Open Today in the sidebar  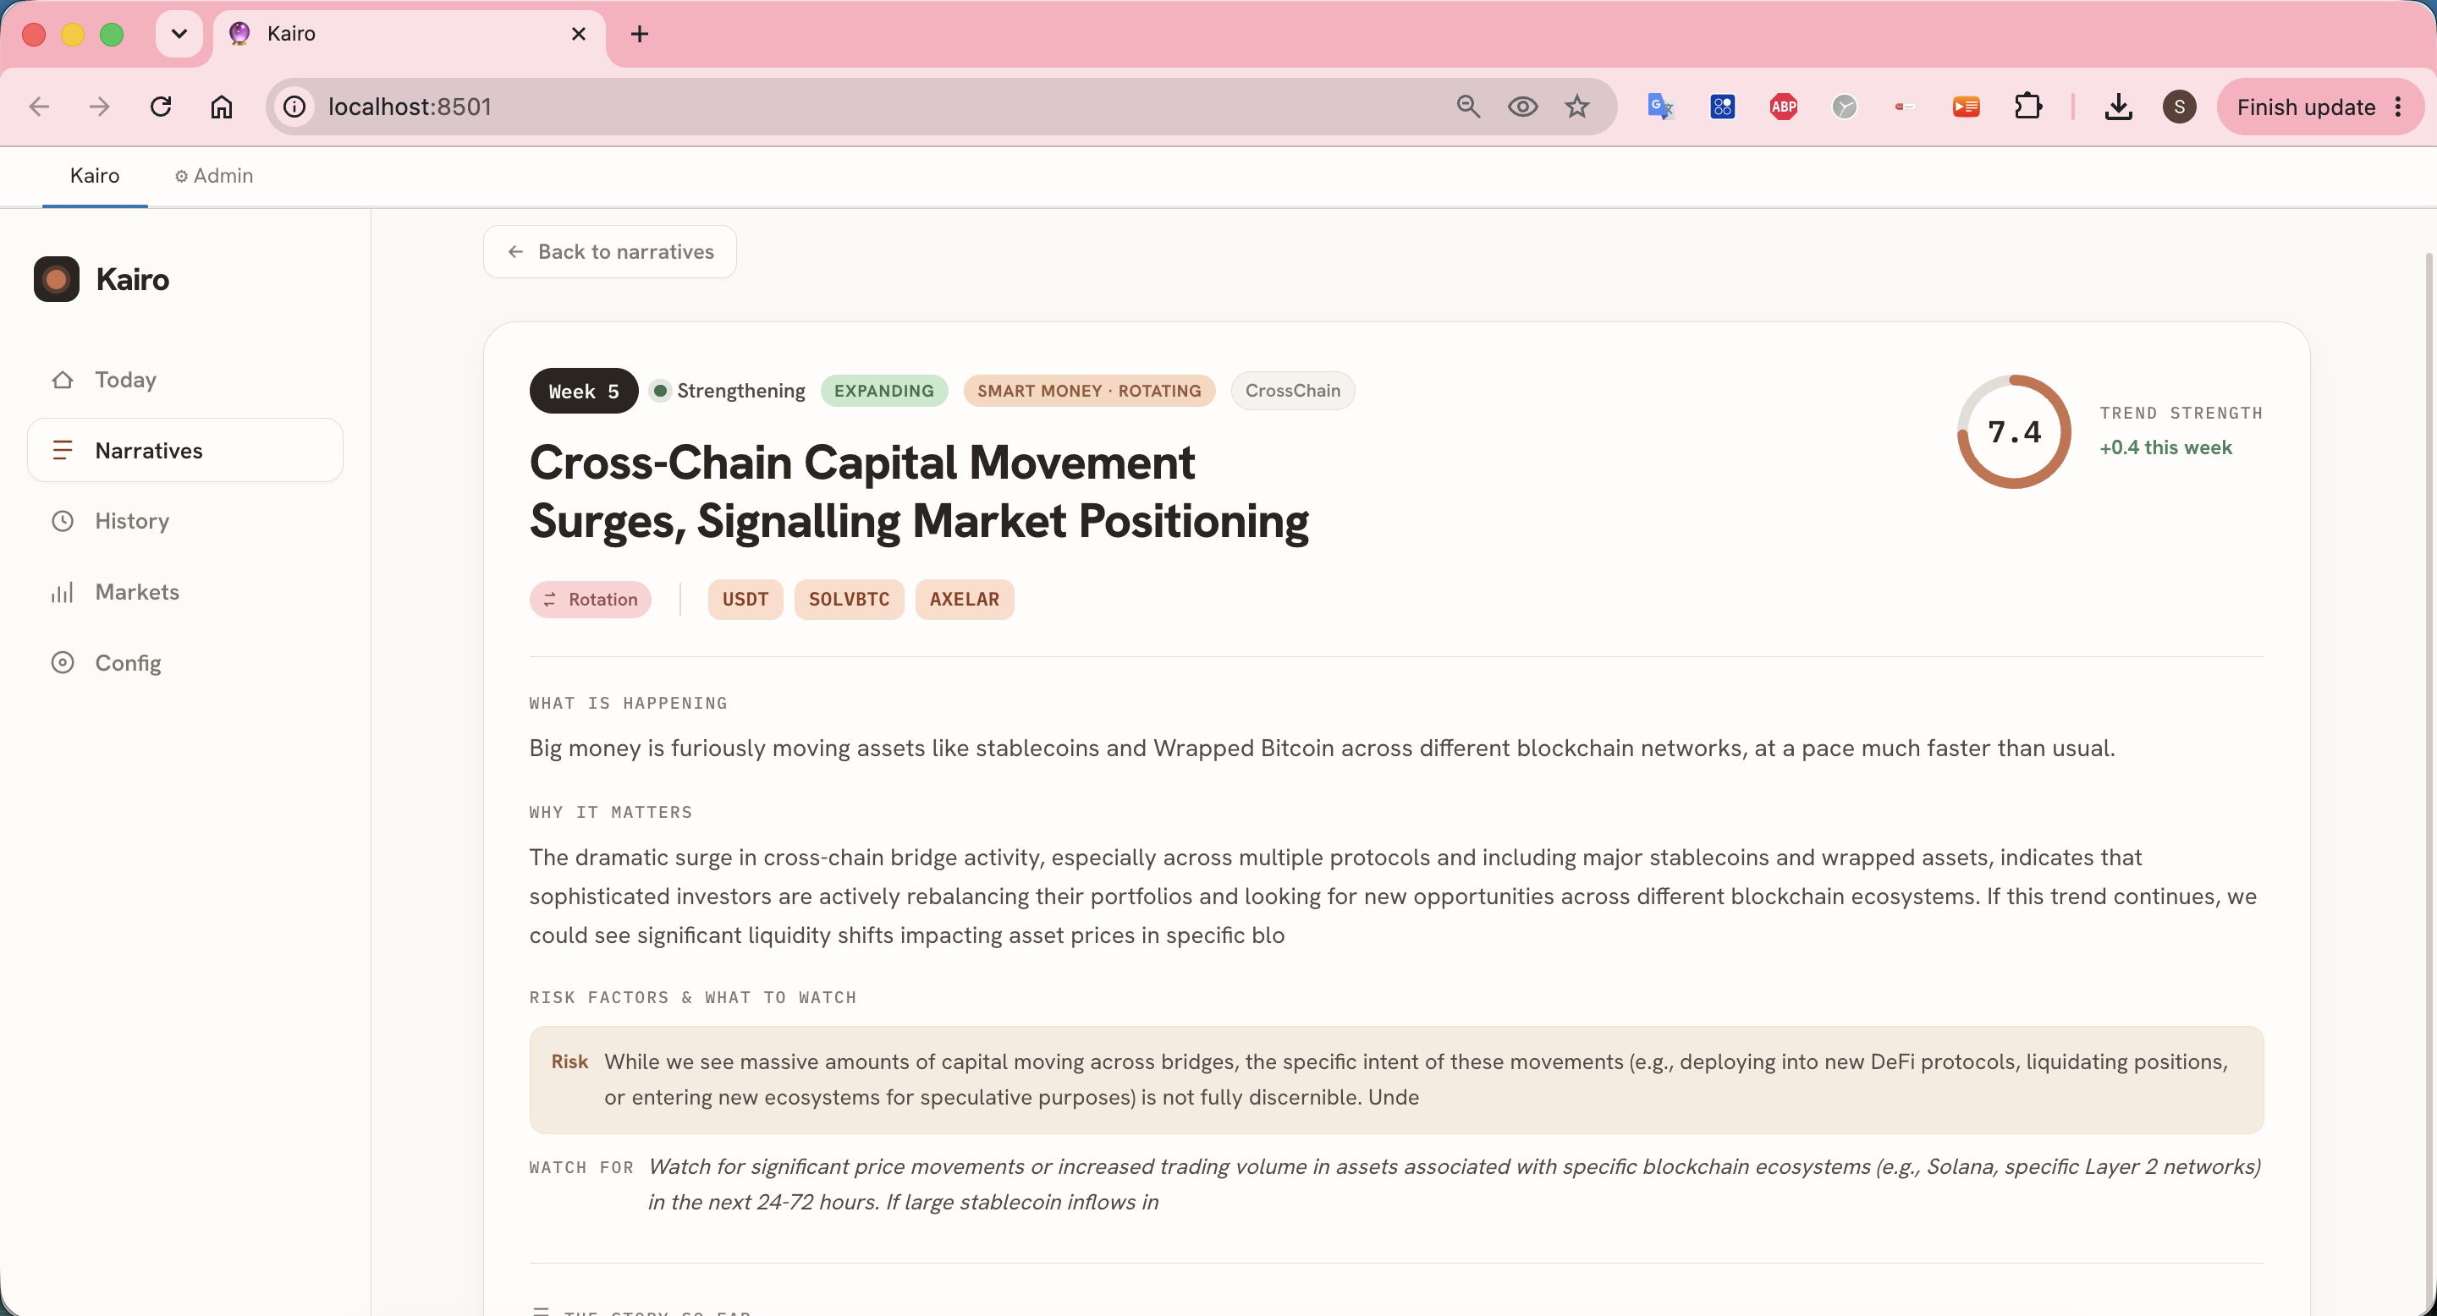(185, 379)
